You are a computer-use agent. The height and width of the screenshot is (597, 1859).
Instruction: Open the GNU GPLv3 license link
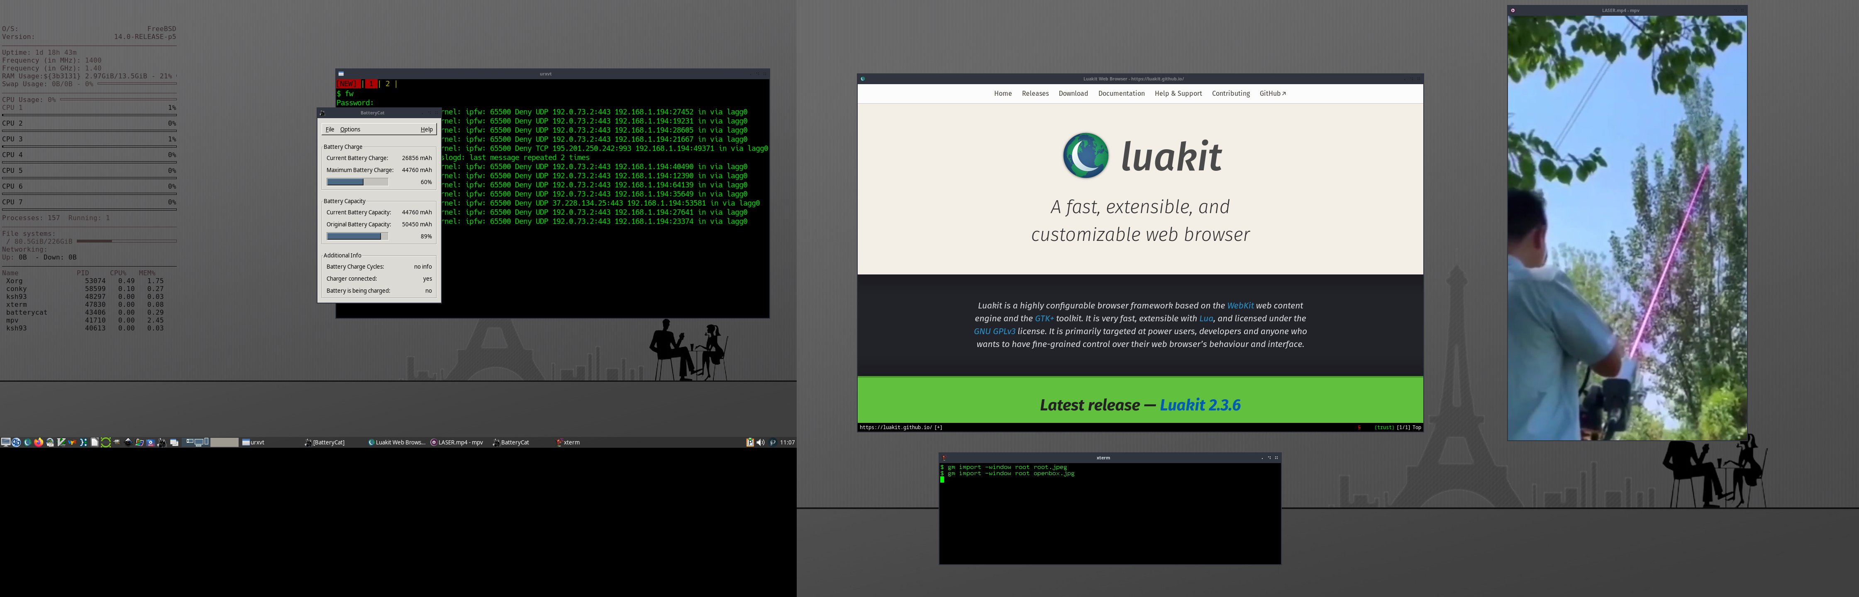pos(995,332)
